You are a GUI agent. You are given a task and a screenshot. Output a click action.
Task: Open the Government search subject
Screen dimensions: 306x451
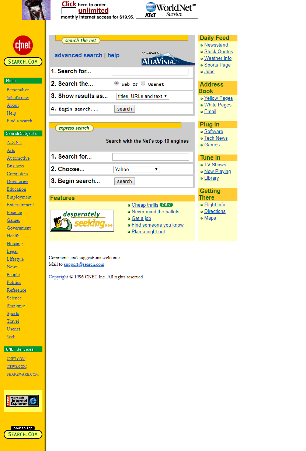[x=19, y=228]
